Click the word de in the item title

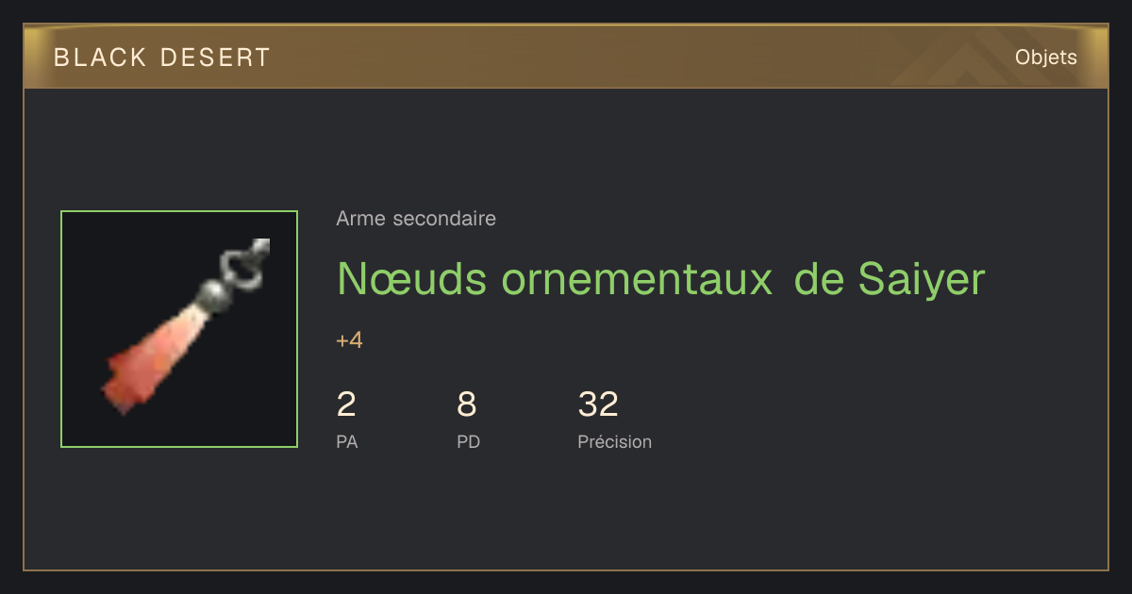[x=819, y=279]
